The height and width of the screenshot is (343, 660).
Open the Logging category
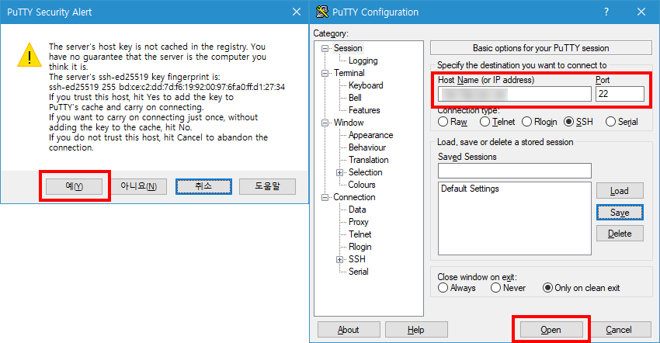click(363, 61)
